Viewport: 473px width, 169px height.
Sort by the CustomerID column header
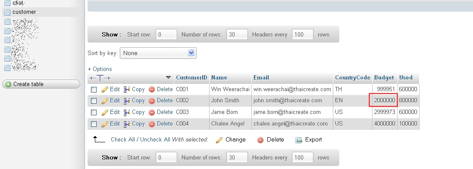[x=191, y=77]
